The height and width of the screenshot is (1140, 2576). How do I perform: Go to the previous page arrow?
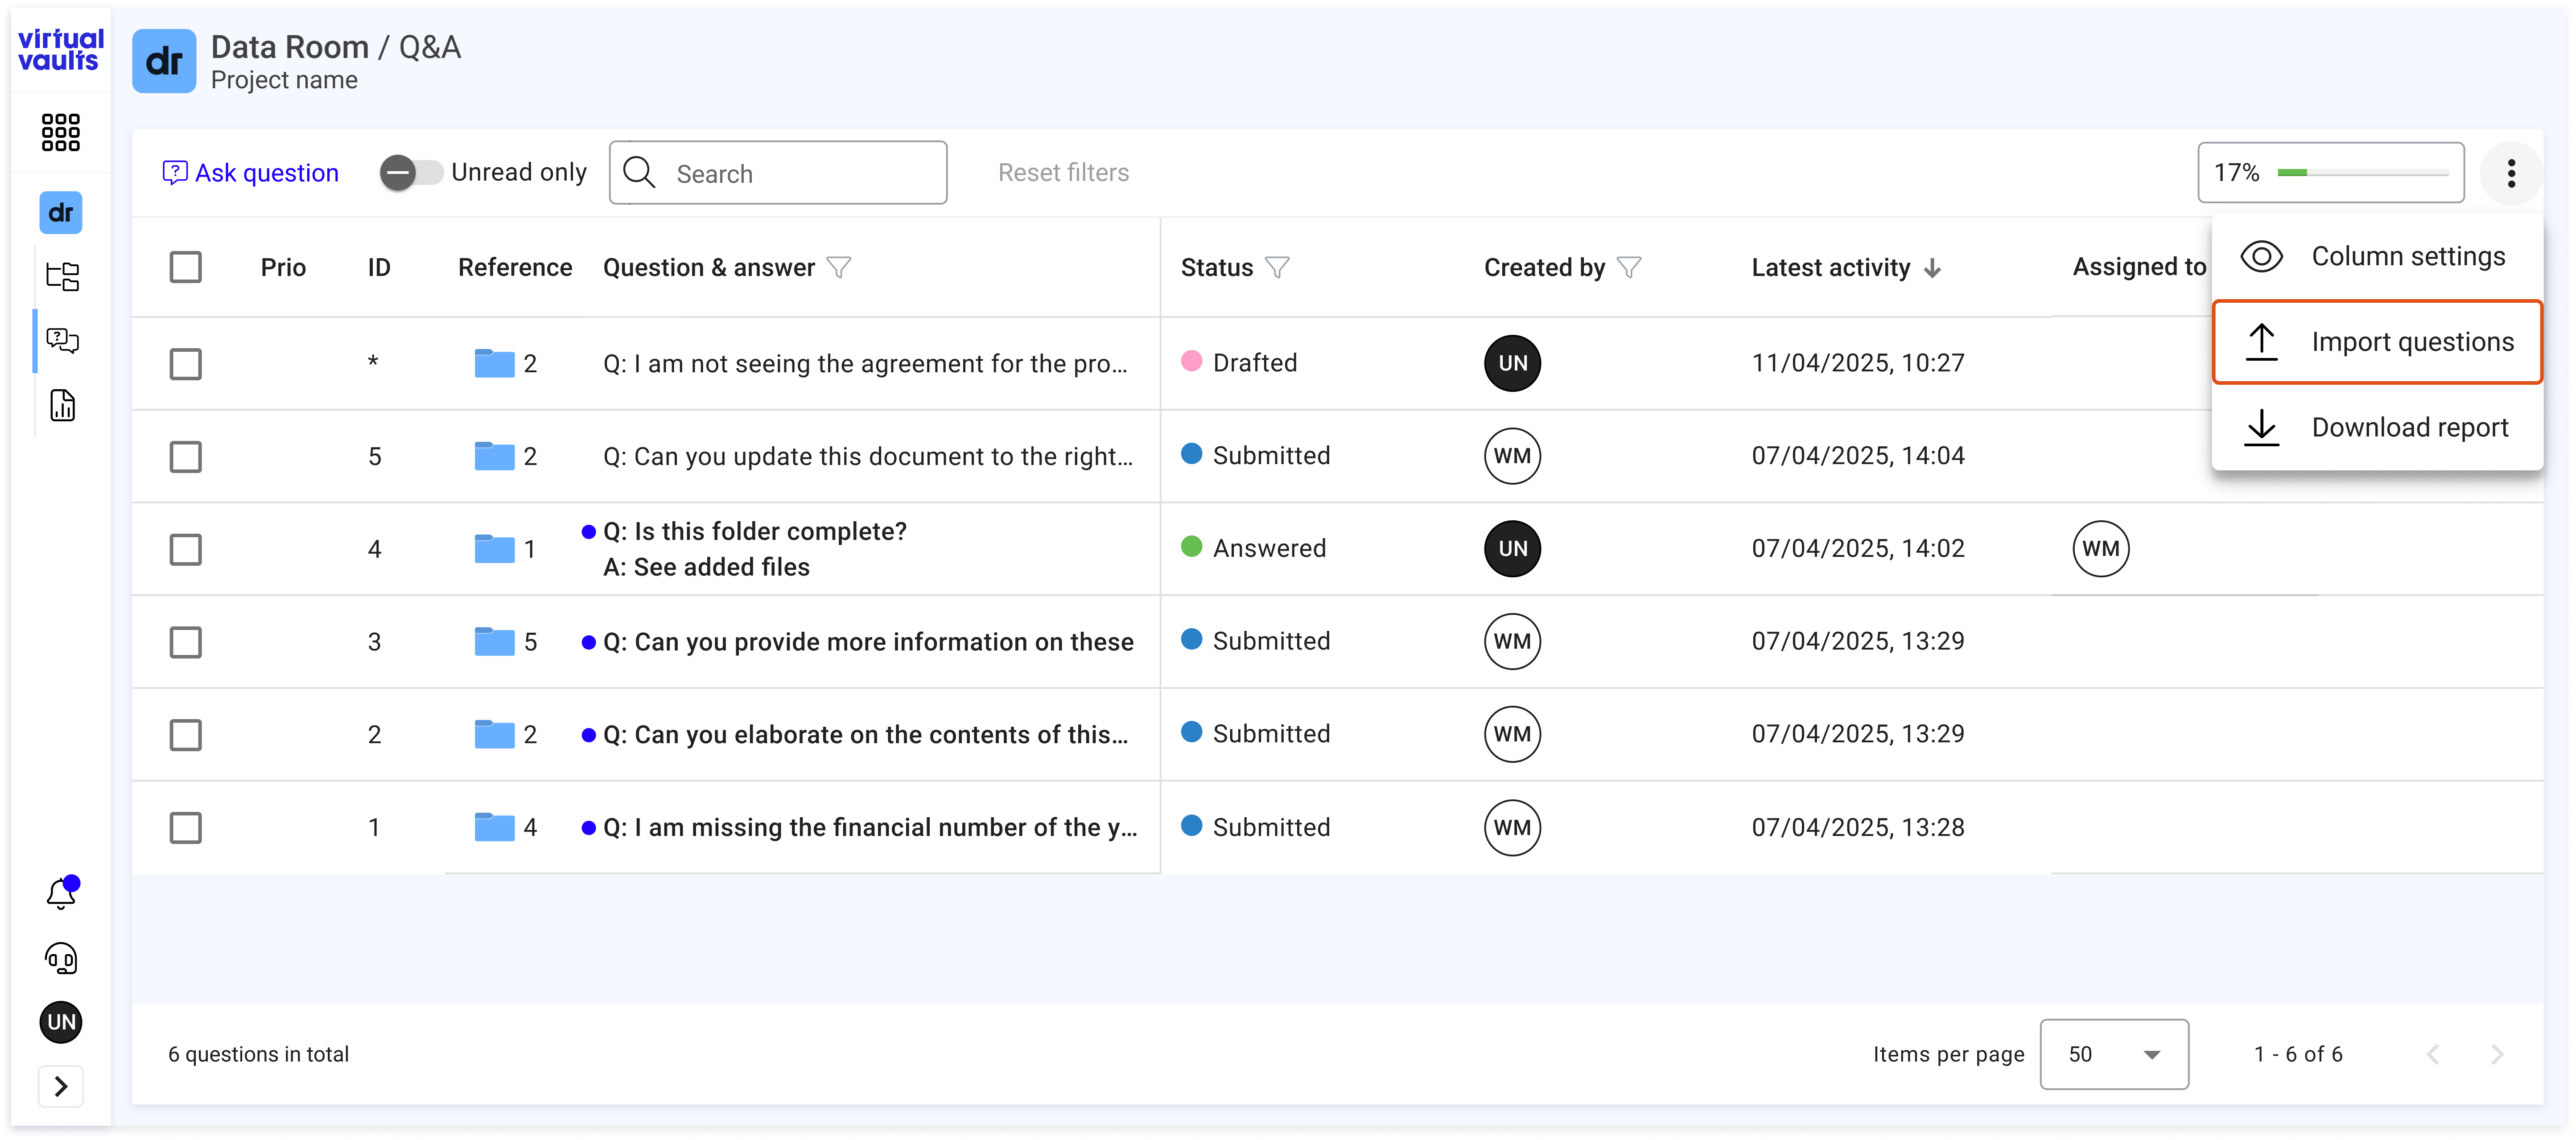tap(2433, 1054)
